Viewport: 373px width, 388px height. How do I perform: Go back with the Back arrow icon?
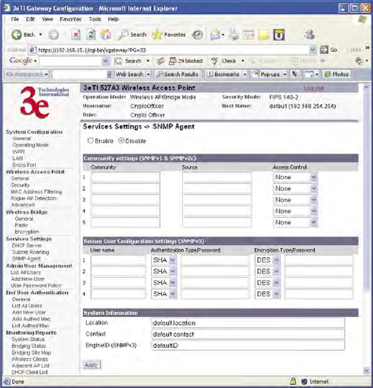click(17, 35)
